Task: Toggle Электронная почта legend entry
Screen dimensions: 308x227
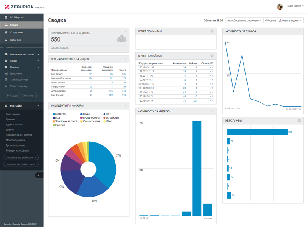Action: pyautogui.click(x=65, y=121)
